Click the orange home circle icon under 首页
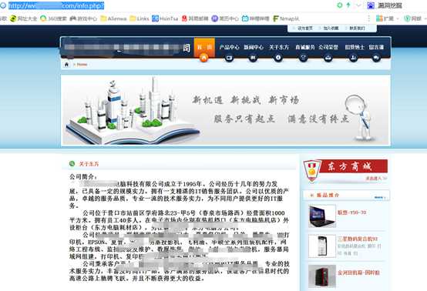 click(204, 58)
